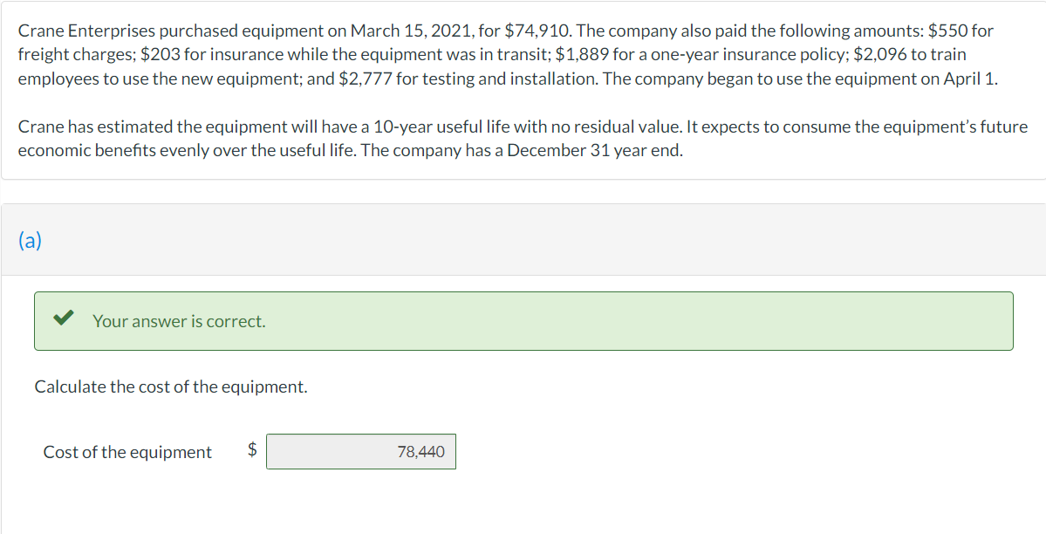Click the Calculate the cost instruction text
The image size is (1046, 534).
coord(169,387)
